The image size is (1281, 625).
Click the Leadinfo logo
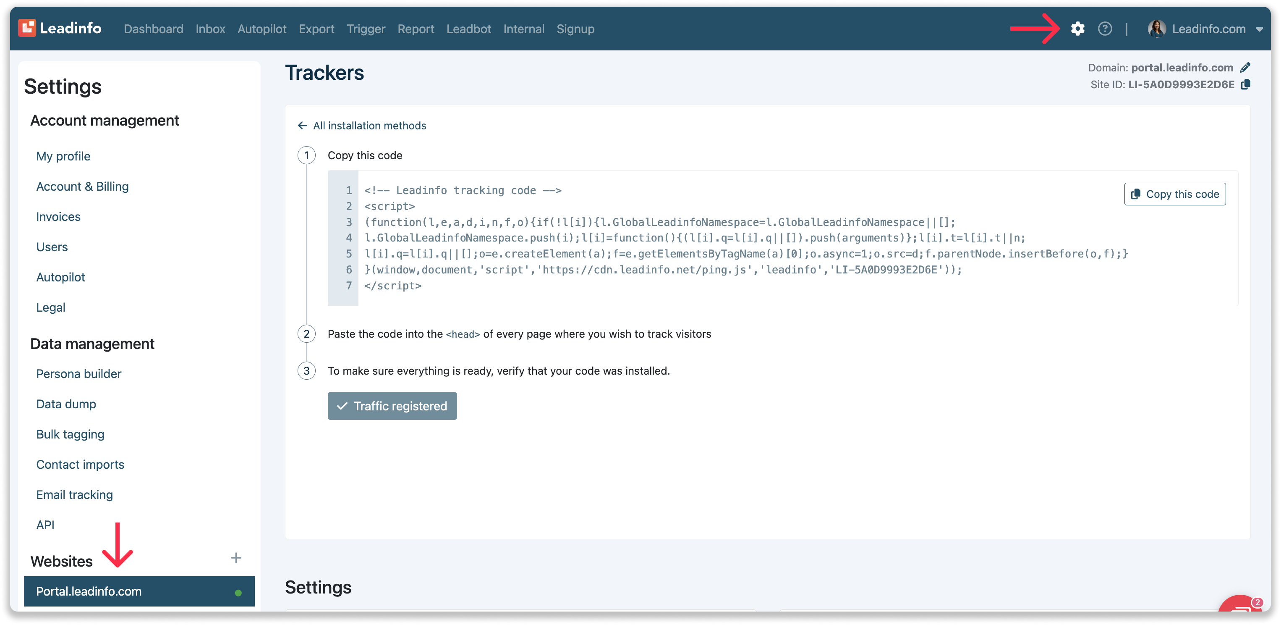60,29
